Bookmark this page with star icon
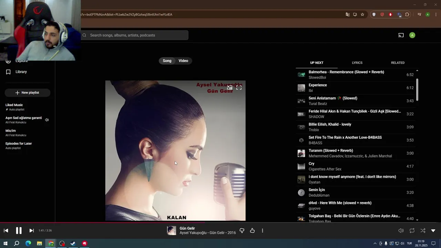This screenshot has height=248, width=441. click(362, 14)
